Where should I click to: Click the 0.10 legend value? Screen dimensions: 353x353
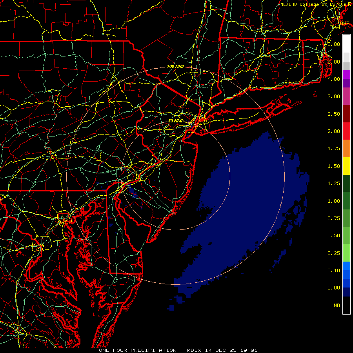pos(333,271)
